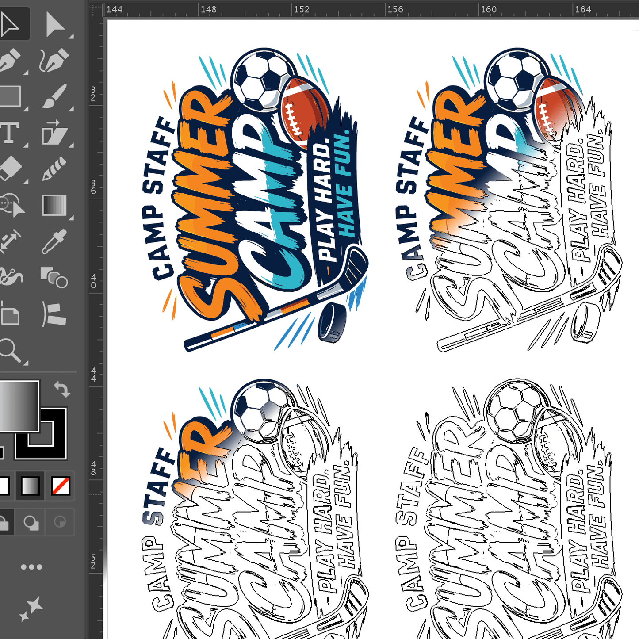Click ruler mark 160 on horizontal ruler
The image size is (639, 639).
[489, 9]
